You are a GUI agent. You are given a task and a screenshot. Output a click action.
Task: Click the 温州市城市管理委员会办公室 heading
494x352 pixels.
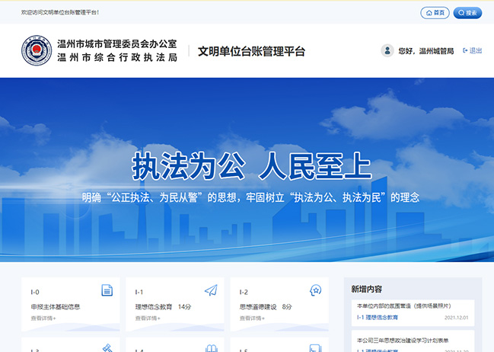click(117, 44)
